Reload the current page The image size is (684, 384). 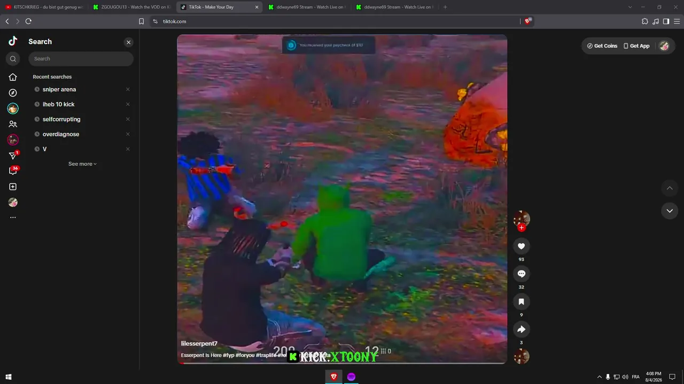click(x=28, y=21)
